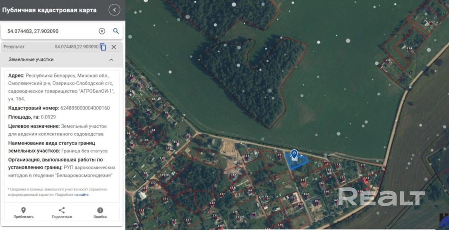Clear the coordinates search field
Screen dimensions: 449x230
pos(102,31)
